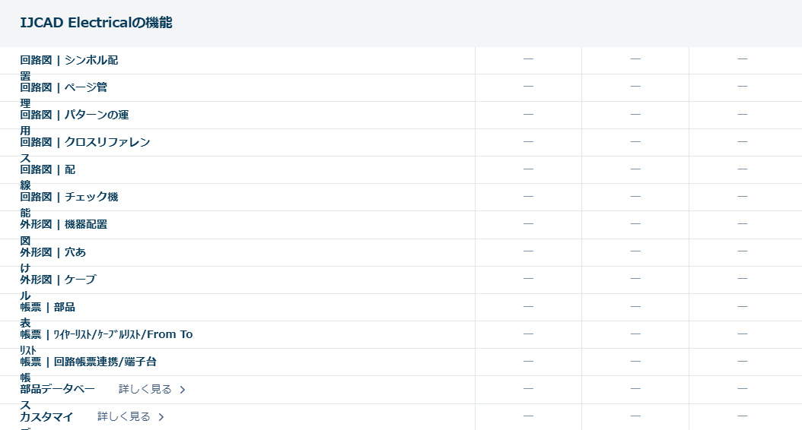Click chevron arrow in 部品データベース row
Viewport: 802px width, 430px height.
(183, 390)
